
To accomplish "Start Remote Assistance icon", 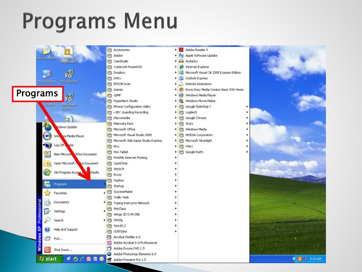I will [x=181, y=84].
